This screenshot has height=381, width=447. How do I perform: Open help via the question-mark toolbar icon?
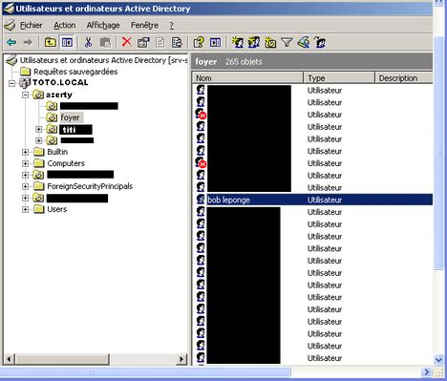(199, 42)
